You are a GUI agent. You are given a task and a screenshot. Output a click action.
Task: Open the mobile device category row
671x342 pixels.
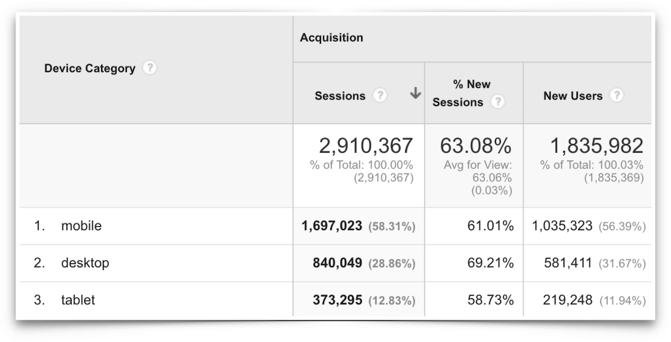pos(82,226)
